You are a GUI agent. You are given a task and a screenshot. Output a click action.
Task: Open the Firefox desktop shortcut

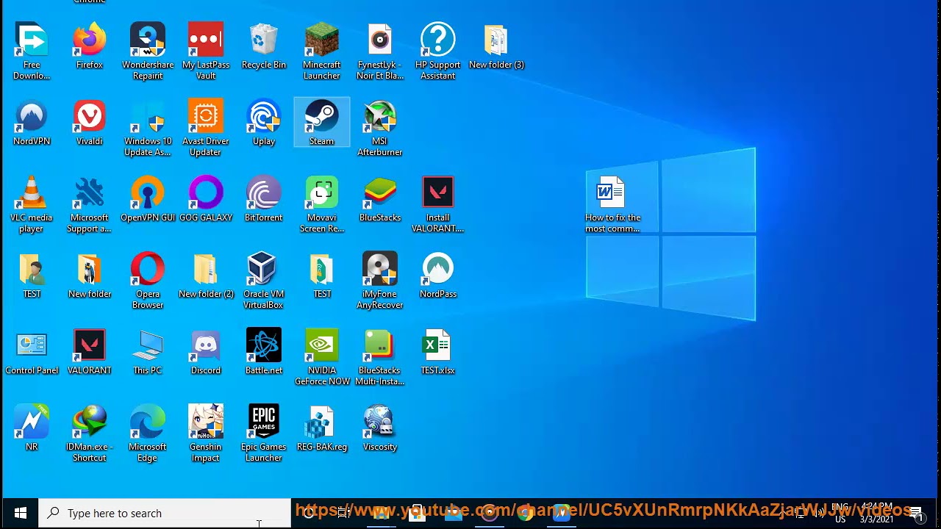(90, 40)
